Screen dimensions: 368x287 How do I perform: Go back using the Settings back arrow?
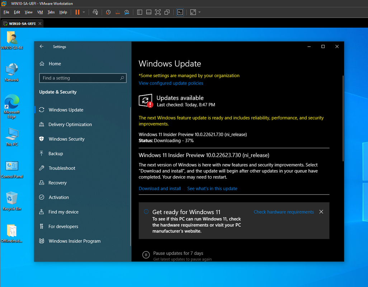coord(42,47)
